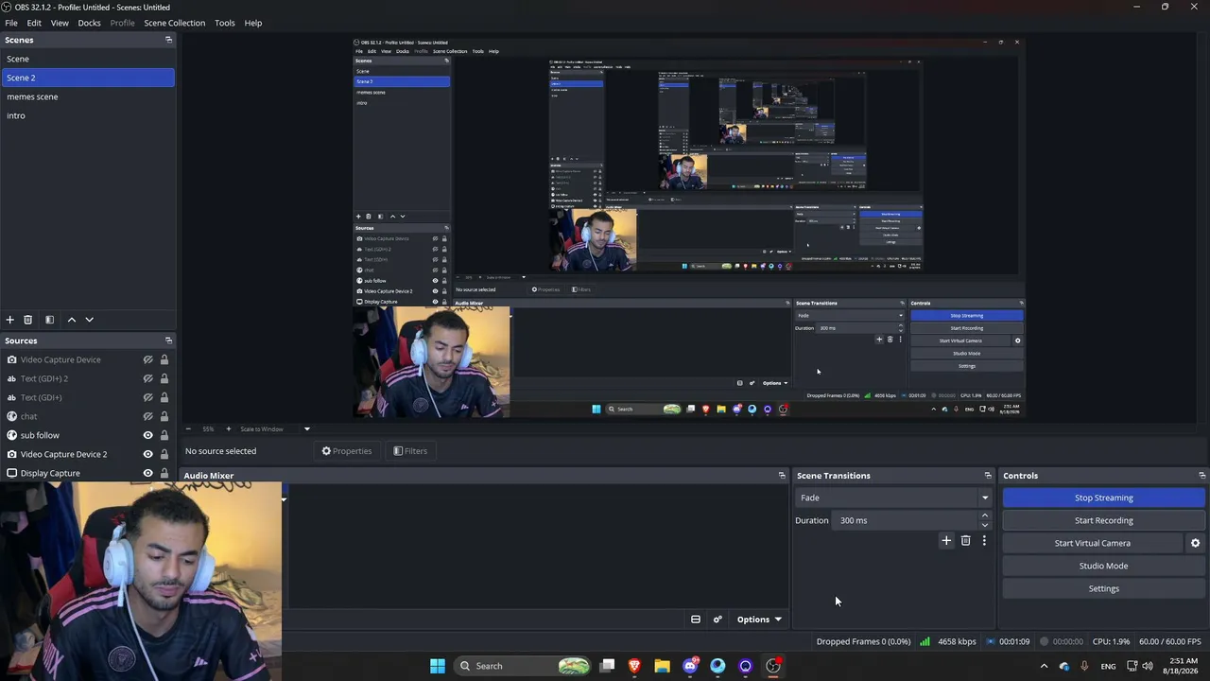The width and height of the screenshot is (1210, 681).
Task: Open Tools menu
Action: (x=224, y=23)
